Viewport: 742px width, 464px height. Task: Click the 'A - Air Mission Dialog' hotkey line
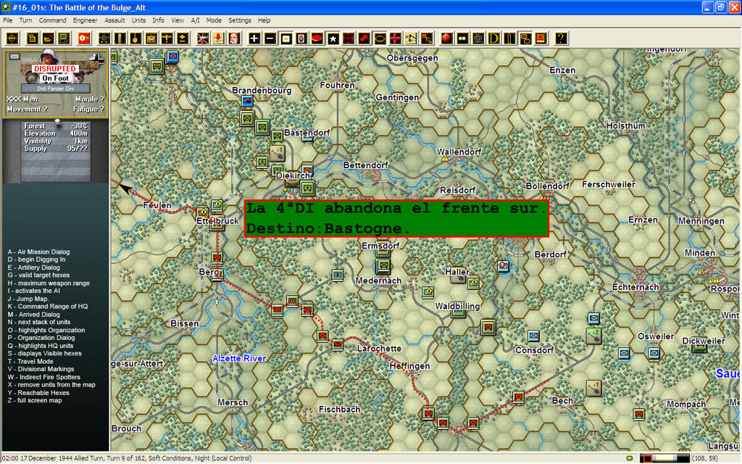click(x=38, y=252)
